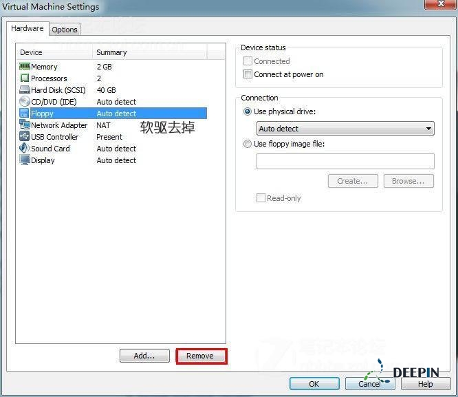
Task: Choose the Use physical drive option
Action: click(248, 111)
